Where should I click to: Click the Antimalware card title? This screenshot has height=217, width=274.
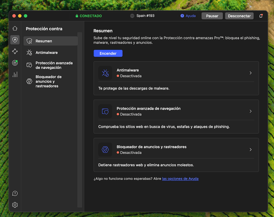pos(128,70)
